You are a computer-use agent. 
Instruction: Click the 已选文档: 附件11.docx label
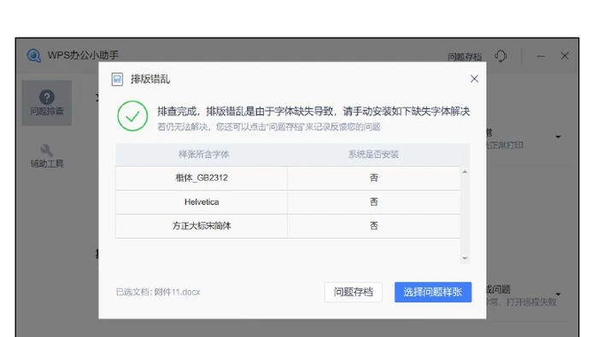tap(158, 292)
